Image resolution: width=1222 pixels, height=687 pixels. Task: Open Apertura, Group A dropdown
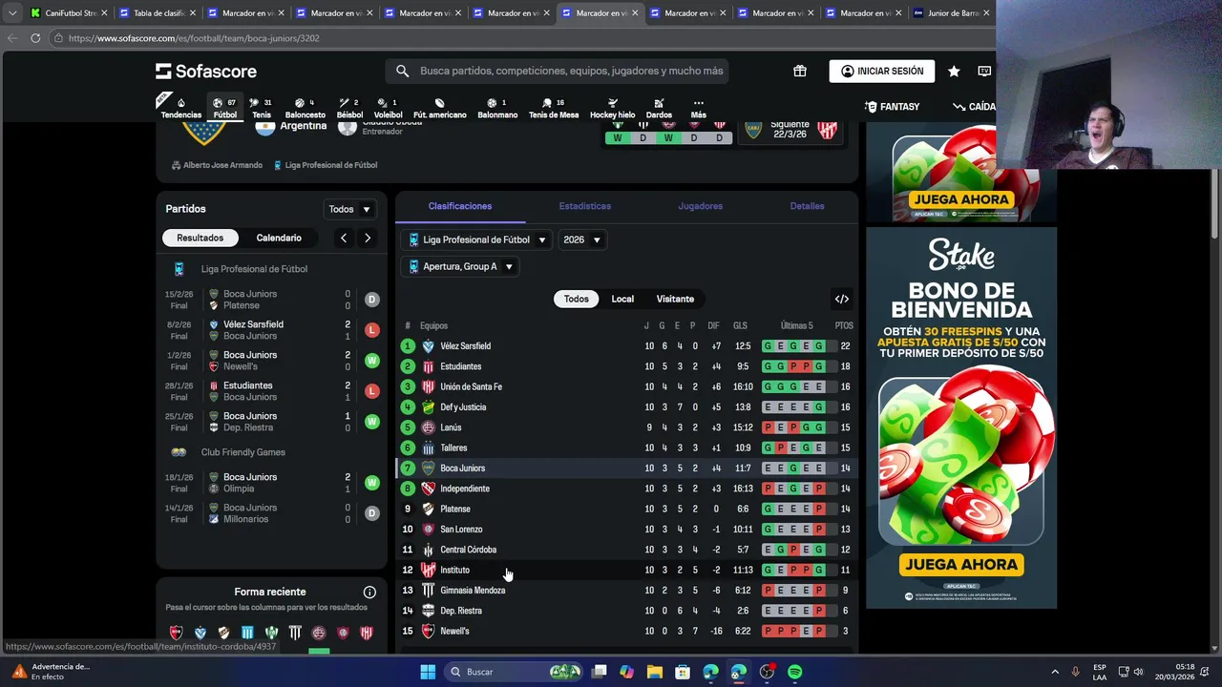[x=460, y=266]
